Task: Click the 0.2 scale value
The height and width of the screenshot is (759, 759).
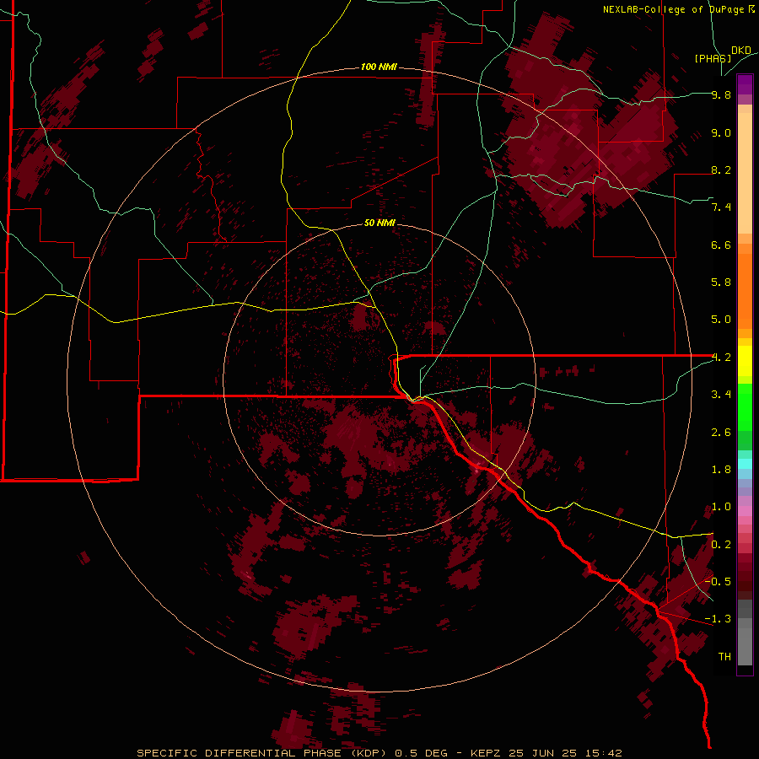Action: click(721, 545)
